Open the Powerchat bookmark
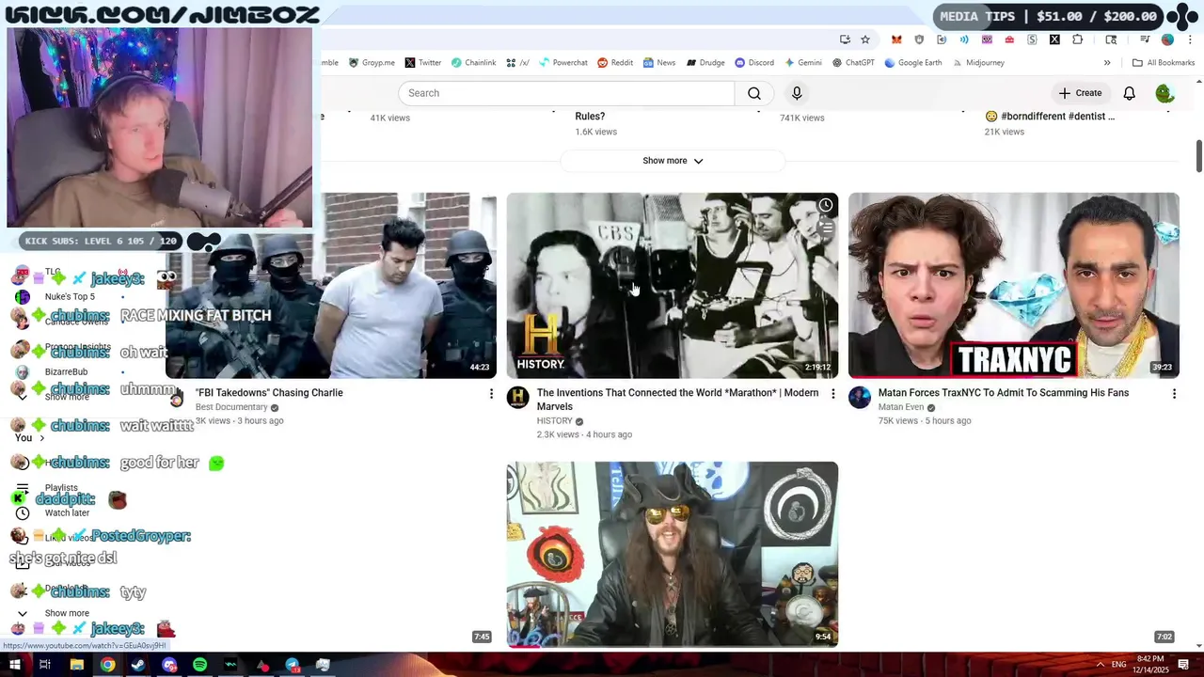Screen dimensions: 1204x677 (562, 63)
